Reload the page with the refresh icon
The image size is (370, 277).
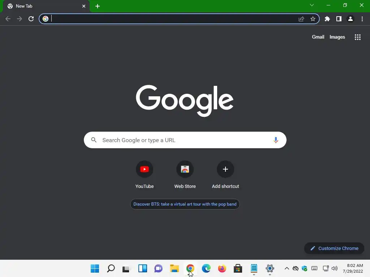31,19
